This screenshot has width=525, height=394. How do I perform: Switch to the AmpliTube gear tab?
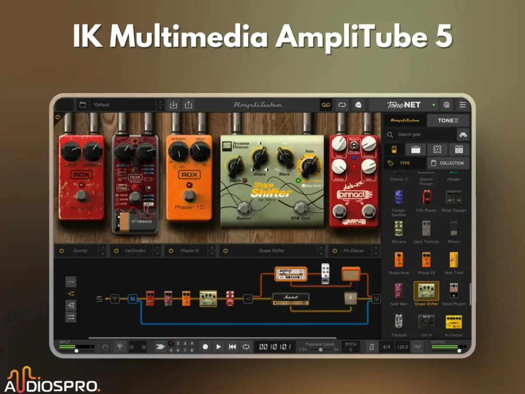[x=405, y=120]
